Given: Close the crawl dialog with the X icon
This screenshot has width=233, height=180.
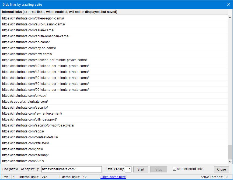Looking at the screenshot, I should (229, 5).
